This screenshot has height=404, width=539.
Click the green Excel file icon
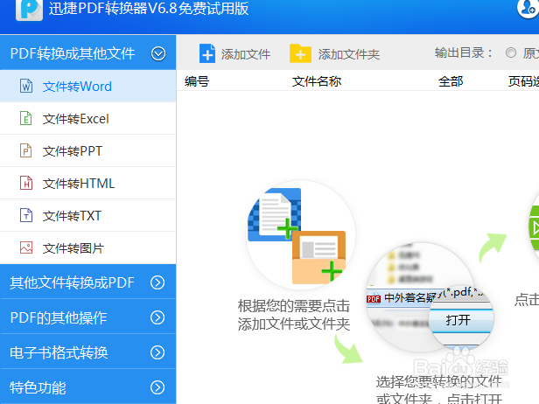[25, 118]
